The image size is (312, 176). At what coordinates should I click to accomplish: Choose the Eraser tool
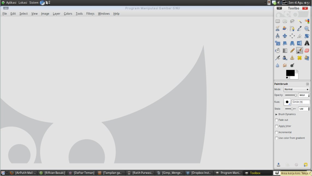[307, 50]
